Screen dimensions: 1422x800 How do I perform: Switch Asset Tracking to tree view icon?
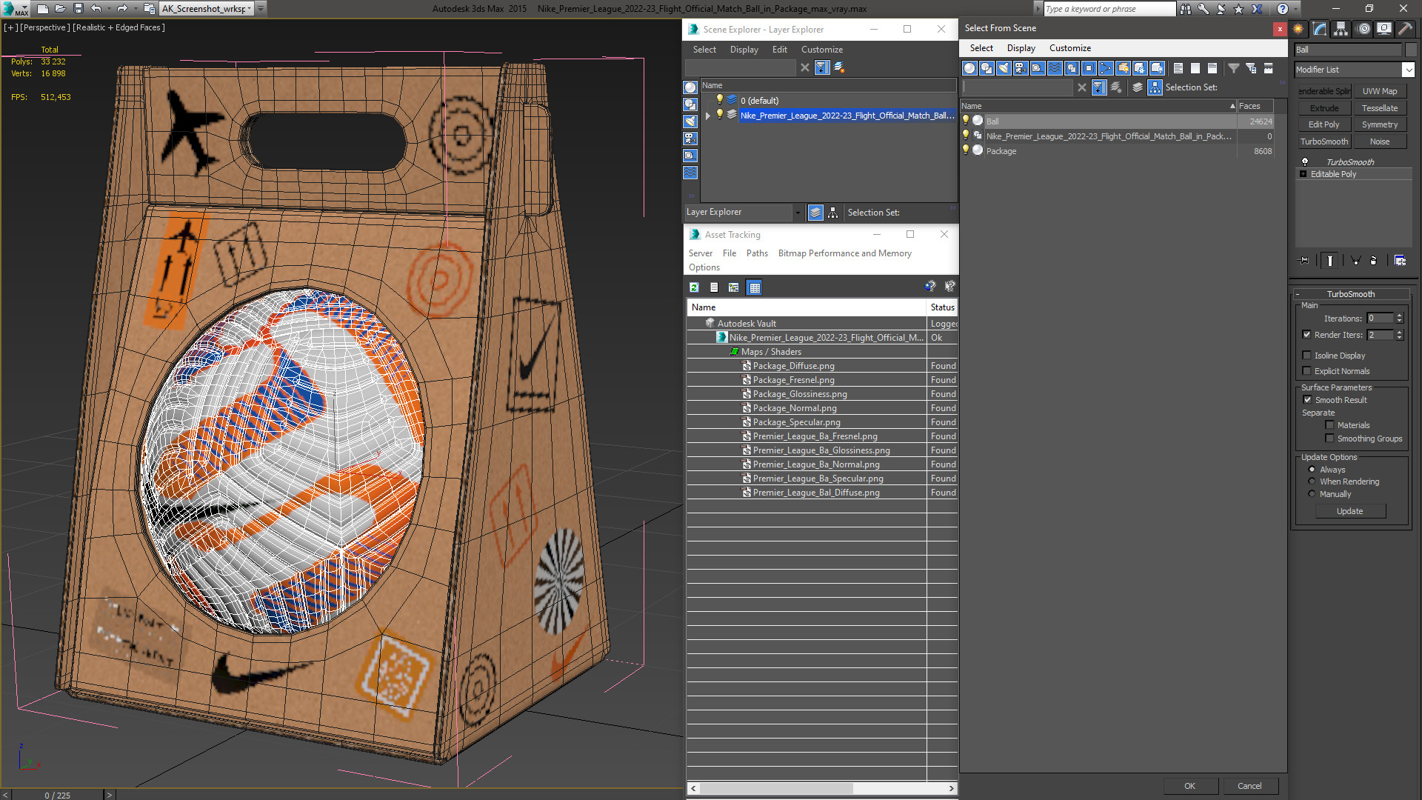[733, 287]
